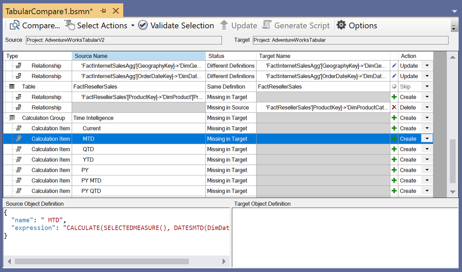Click the Update toolbar button
This screenshot has height=272, width=462.
pos(238,25)
